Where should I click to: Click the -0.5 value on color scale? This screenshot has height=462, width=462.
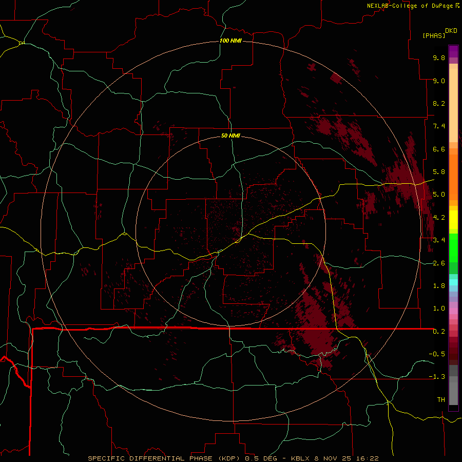point(437,354)
